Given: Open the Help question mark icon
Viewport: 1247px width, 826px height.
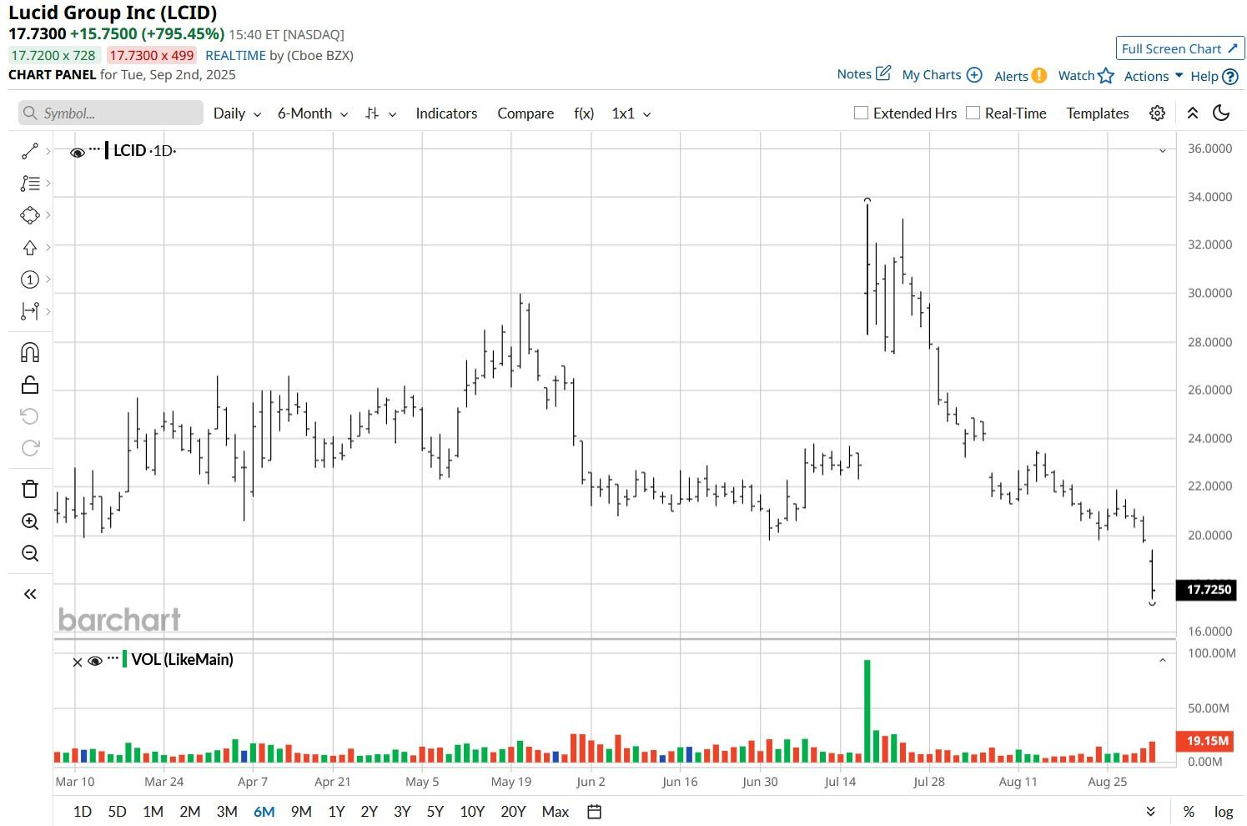Looking at the screenshot, I should pos(1230,77).
